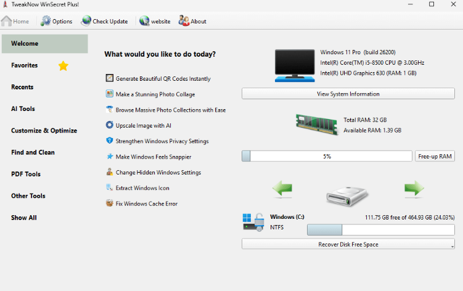Click the QR code generator icon
Screen dimensions: 463x291
pos(110,78)
